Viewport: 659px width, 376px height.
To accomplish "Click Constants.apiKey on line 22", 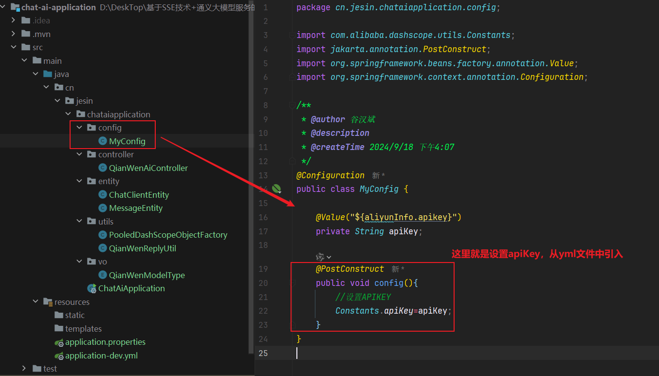I will [x=374, y=311].
